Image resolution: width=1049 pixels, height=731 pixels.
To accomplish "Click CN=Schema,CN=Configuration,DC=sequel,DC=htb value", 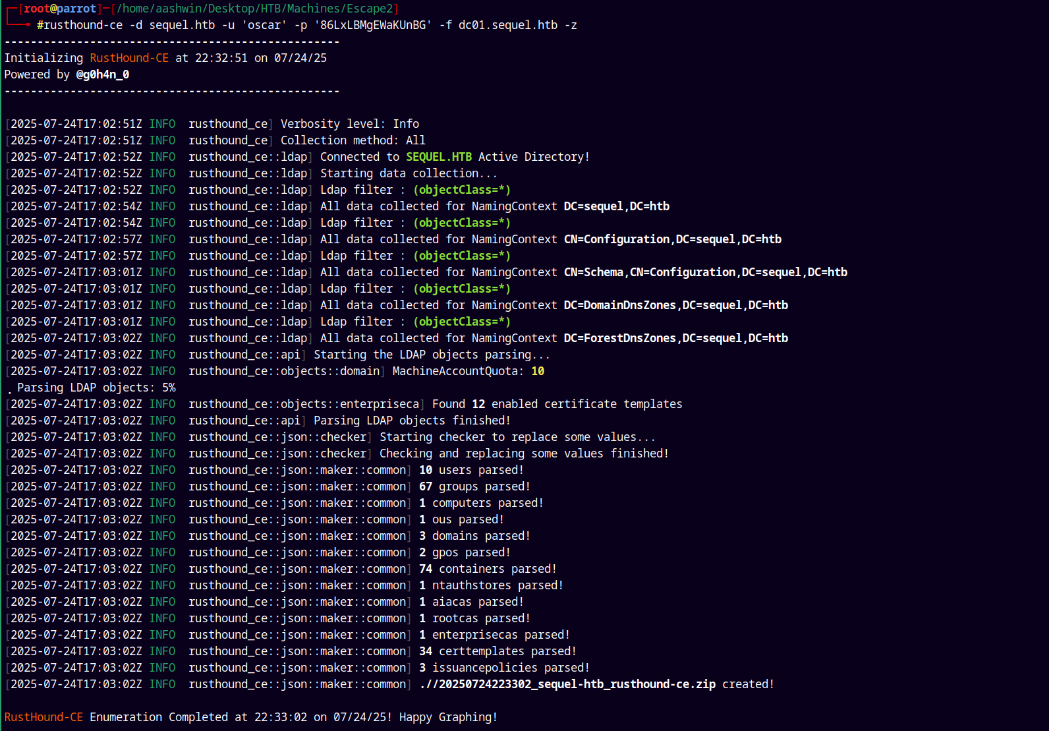I will [x=706, y=272].
